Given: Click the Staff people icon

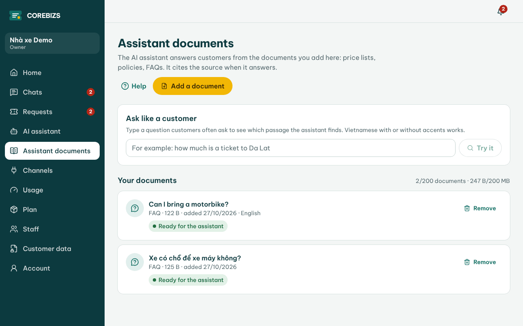Looking at the screenshot, I should pyautogui.click(x=14, y=229).
